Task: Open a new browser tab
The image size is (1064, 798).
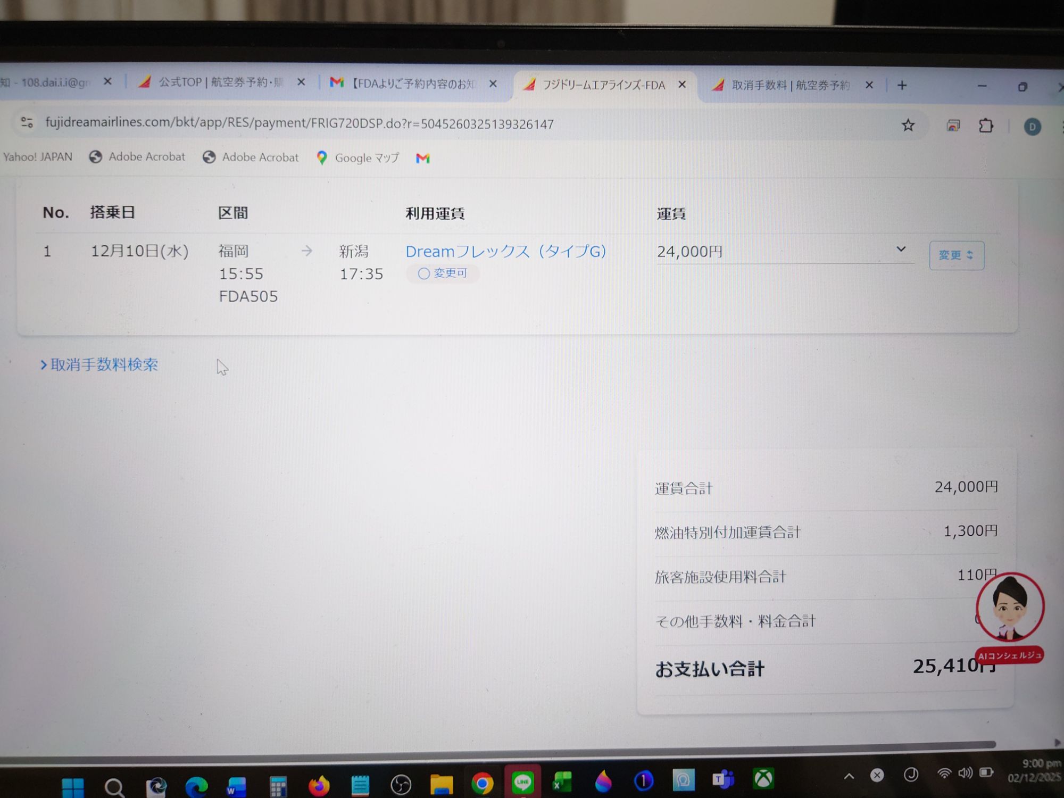Action: click(x=902, y=86)
